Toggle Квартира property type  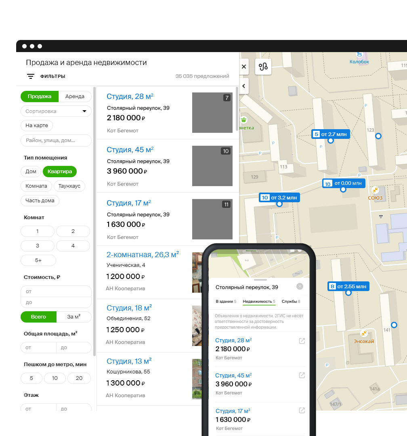click(x=59, y=172)
